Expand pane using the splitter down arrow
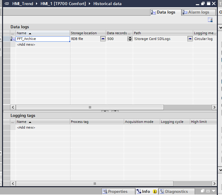Viewport: 222px width, 195px height. click(115, 111)
